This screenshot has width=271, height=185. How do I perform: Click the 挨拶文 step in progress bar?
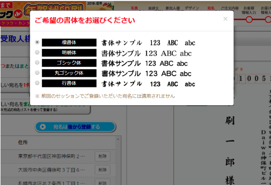153,8
